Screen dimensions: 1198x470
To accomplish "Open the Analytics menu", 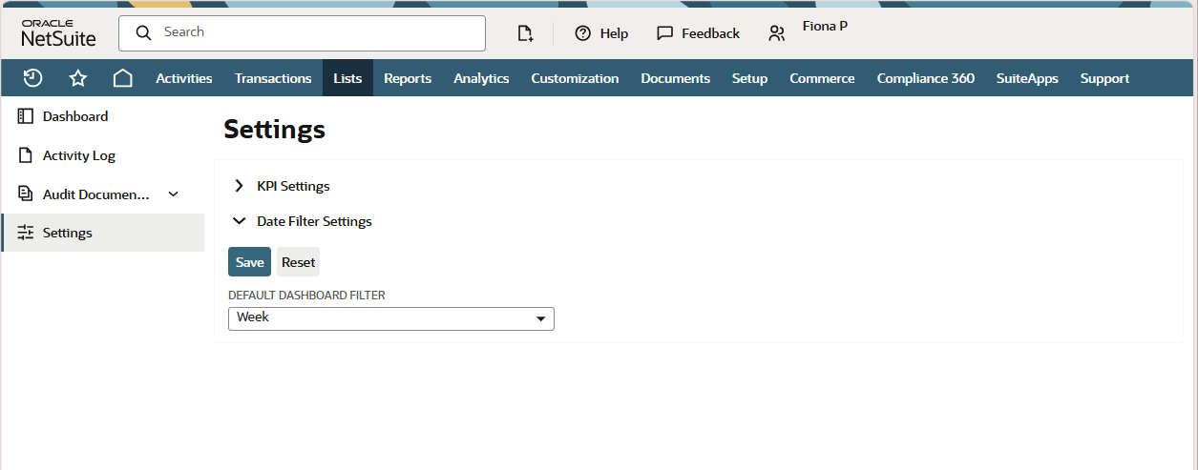I will [481, 78].
